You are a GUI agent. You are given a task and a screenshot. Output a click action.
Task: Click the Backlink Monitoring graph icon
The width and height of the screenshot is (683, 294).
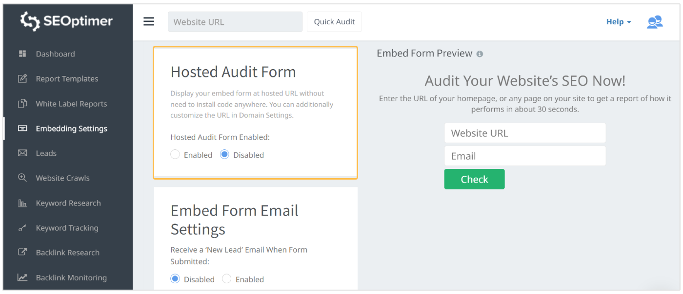pyautogui.click(x=22, y=277)
